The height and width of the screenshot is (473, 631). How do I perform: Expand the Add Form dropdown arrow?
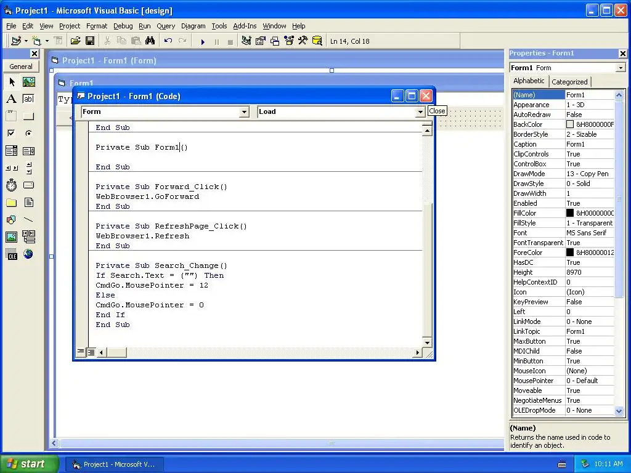point(47,41)
